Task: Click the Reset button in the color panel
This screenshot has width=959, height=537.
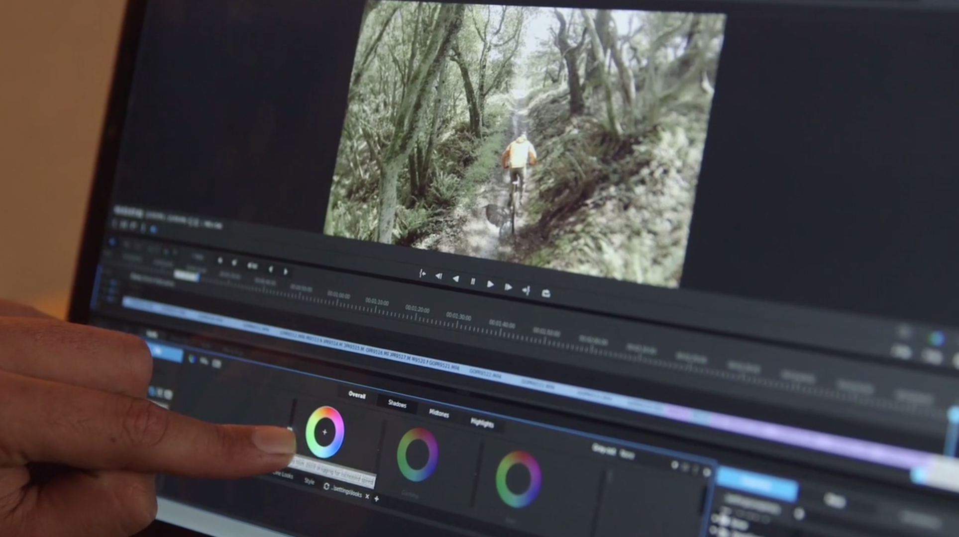Action: tap(627, 454)
